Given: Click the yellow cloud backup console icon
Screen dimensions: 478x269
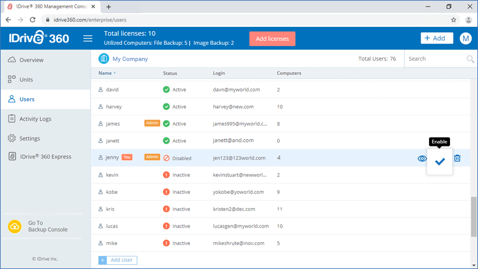Looking at the screenshot, I should point(14,227).
